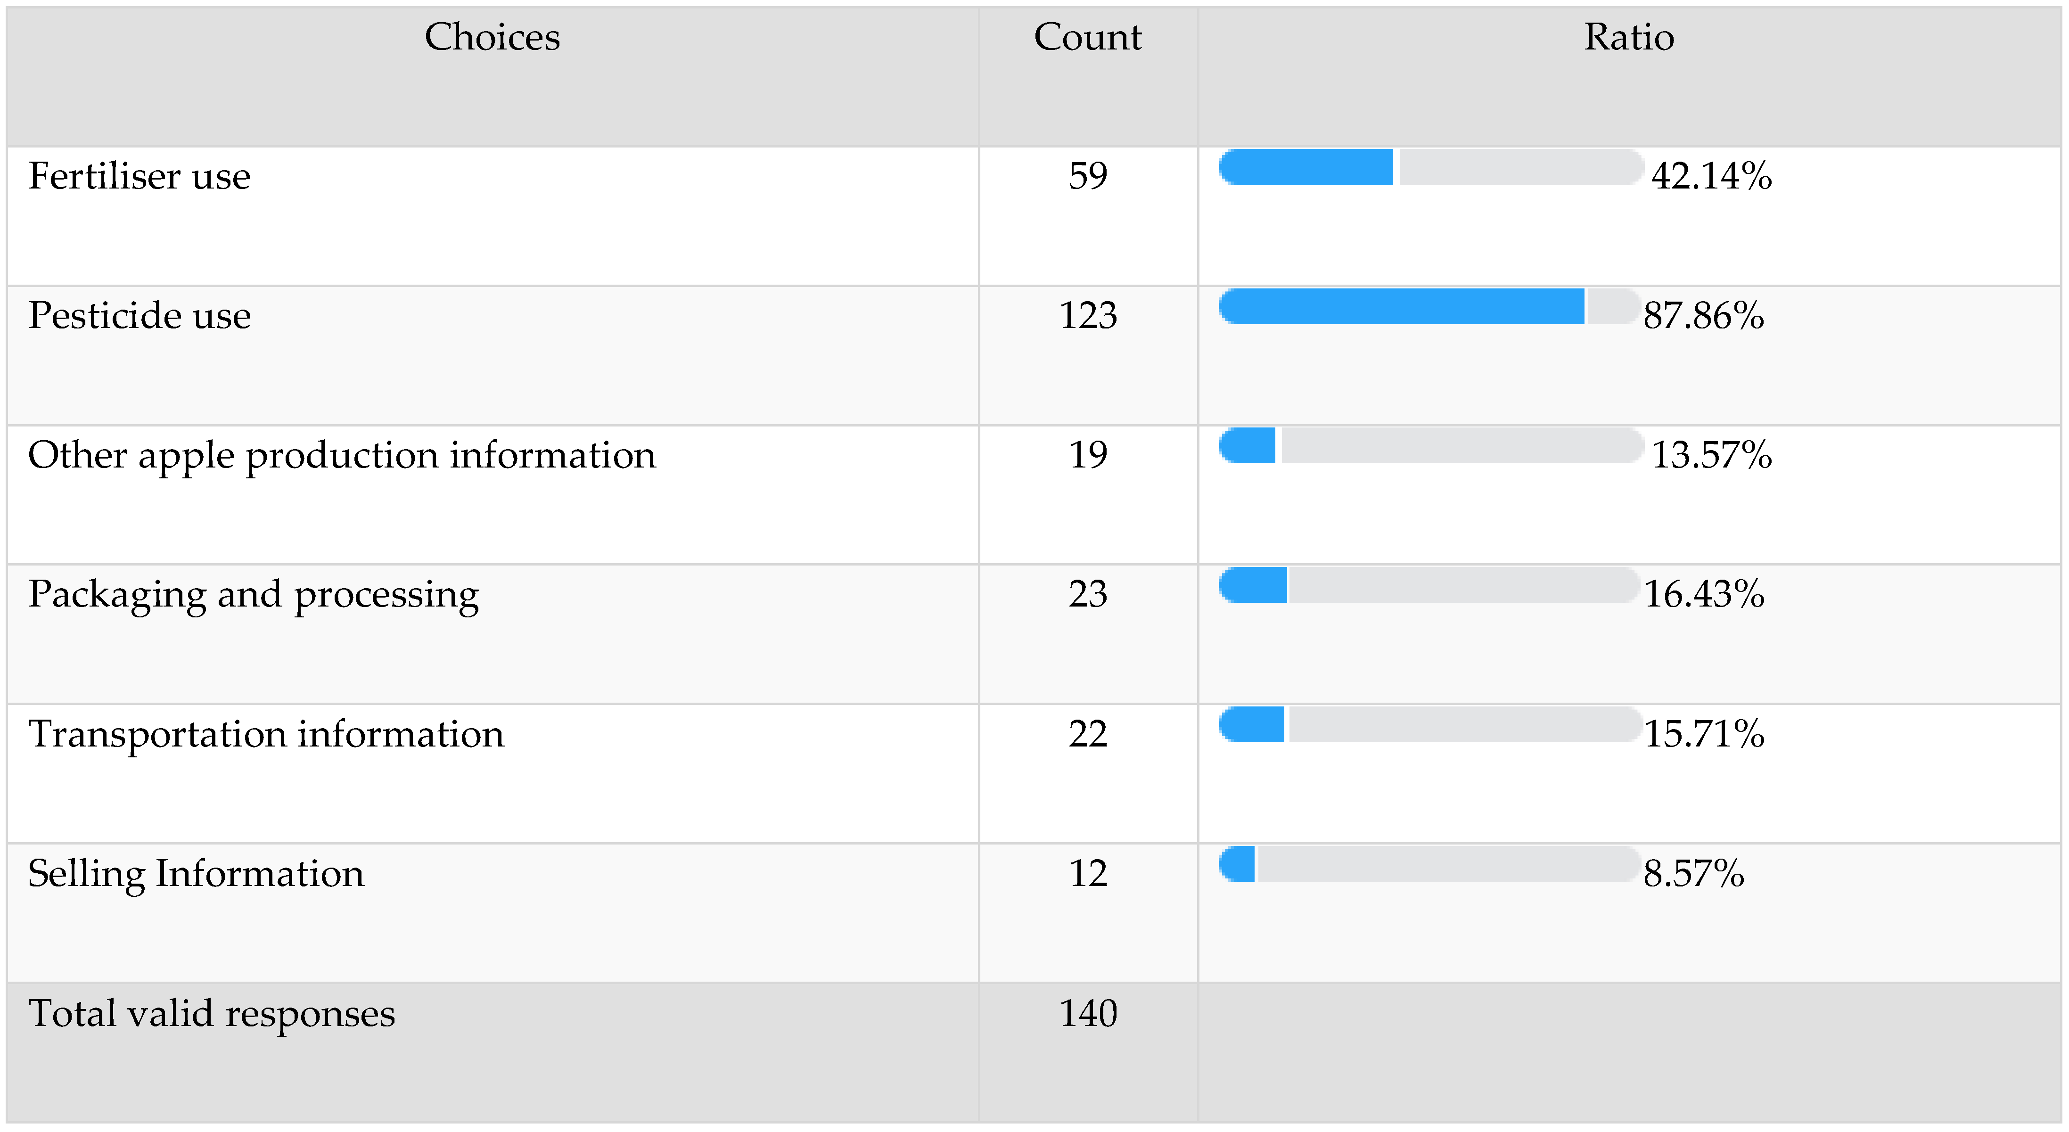Click the Ratio column header
Viewport: 2069px width, 1132px height.
1629,37
